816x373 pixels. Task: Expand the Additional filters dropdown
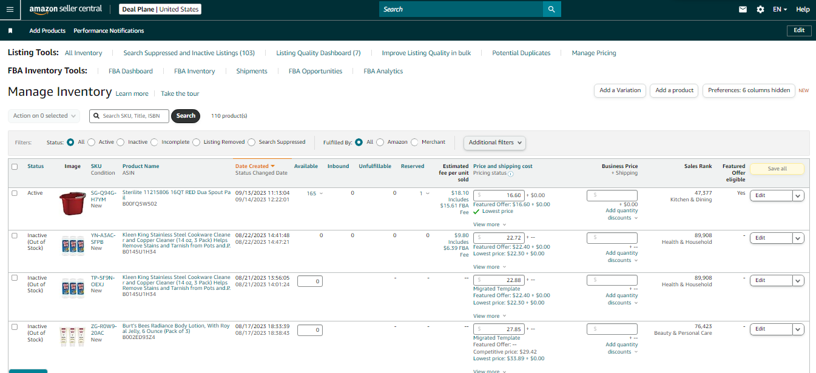(494, 143)
